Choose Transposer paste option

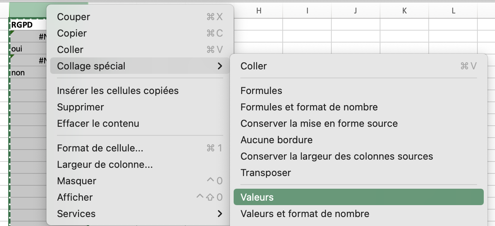point(265,173)
